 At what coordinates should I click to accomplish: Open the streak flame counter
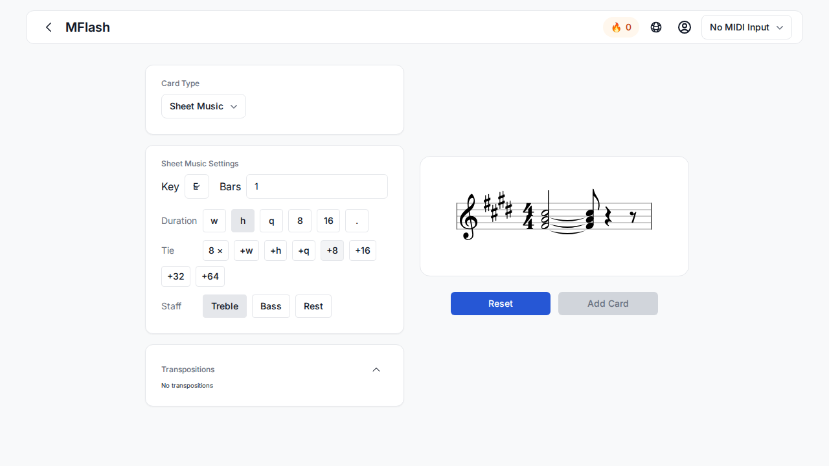[x=620, y=27]
